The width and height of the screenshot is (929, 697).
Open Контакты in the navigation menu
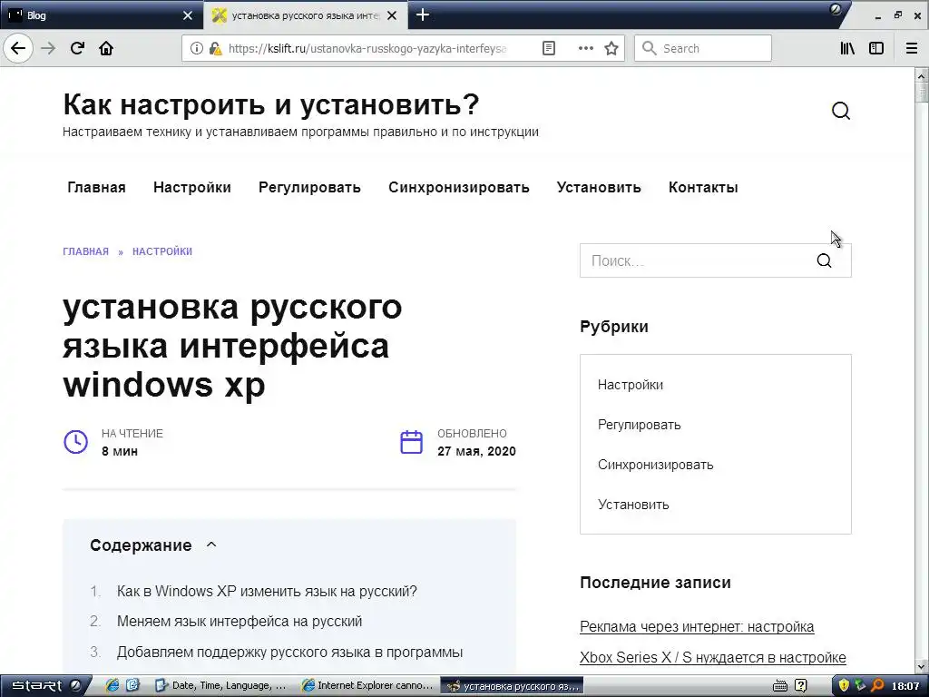click(x=703, y=187)
